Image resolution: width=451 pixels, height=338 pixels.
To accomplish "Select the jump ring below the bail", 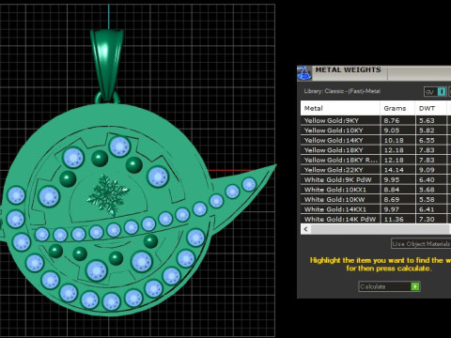I will [x=107, y=98].
